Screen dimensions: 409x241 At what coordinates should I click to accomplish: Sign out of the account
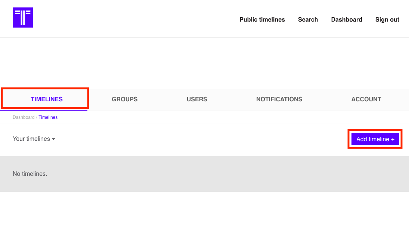tap(387, 20)
